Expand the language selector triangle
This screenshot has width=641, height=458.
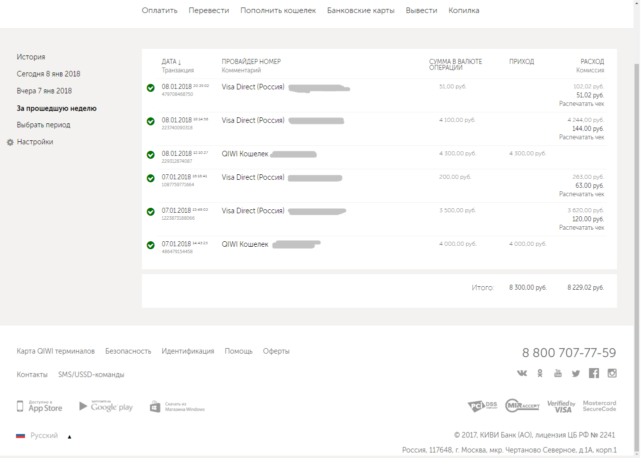point(69,437)
